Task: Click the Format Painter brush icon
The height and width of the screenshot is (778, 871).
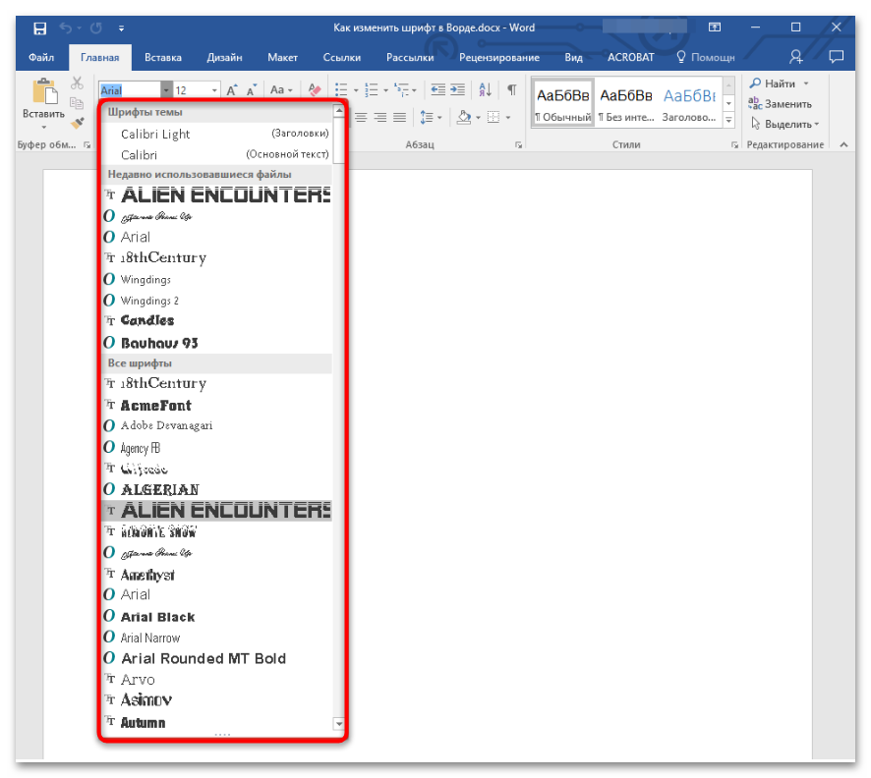Action: coord(78,123)
